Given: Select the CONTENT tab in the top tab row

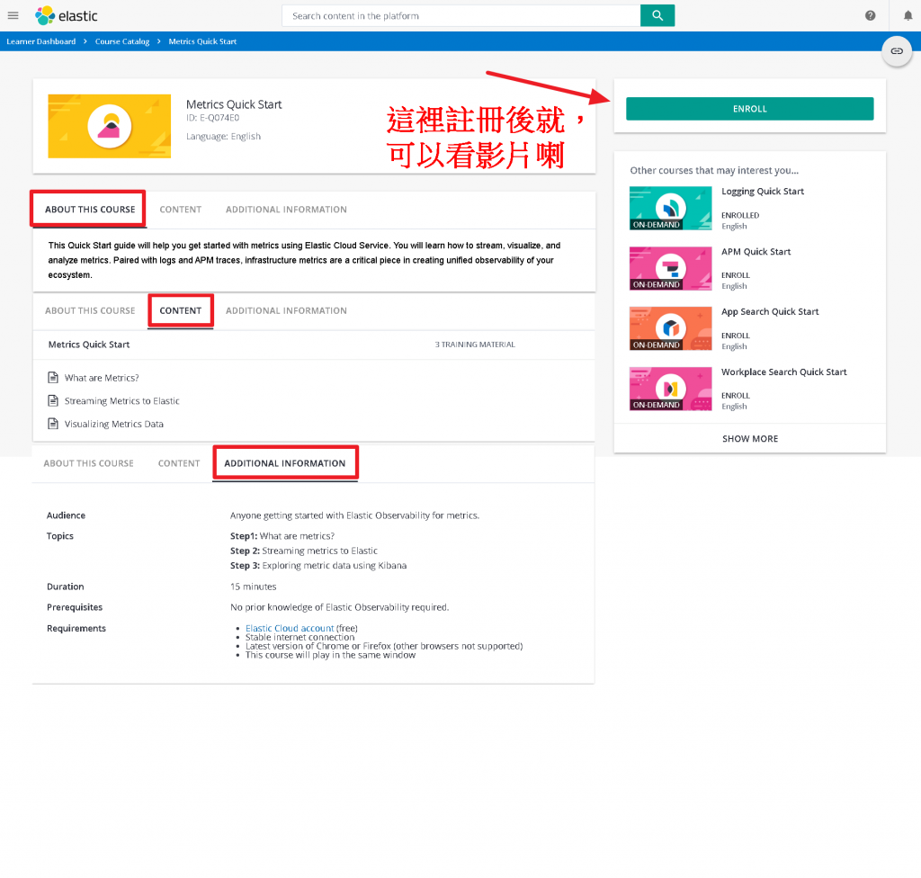Looking at the screenshot, I should pyautogui.click(x=180, y=210).
